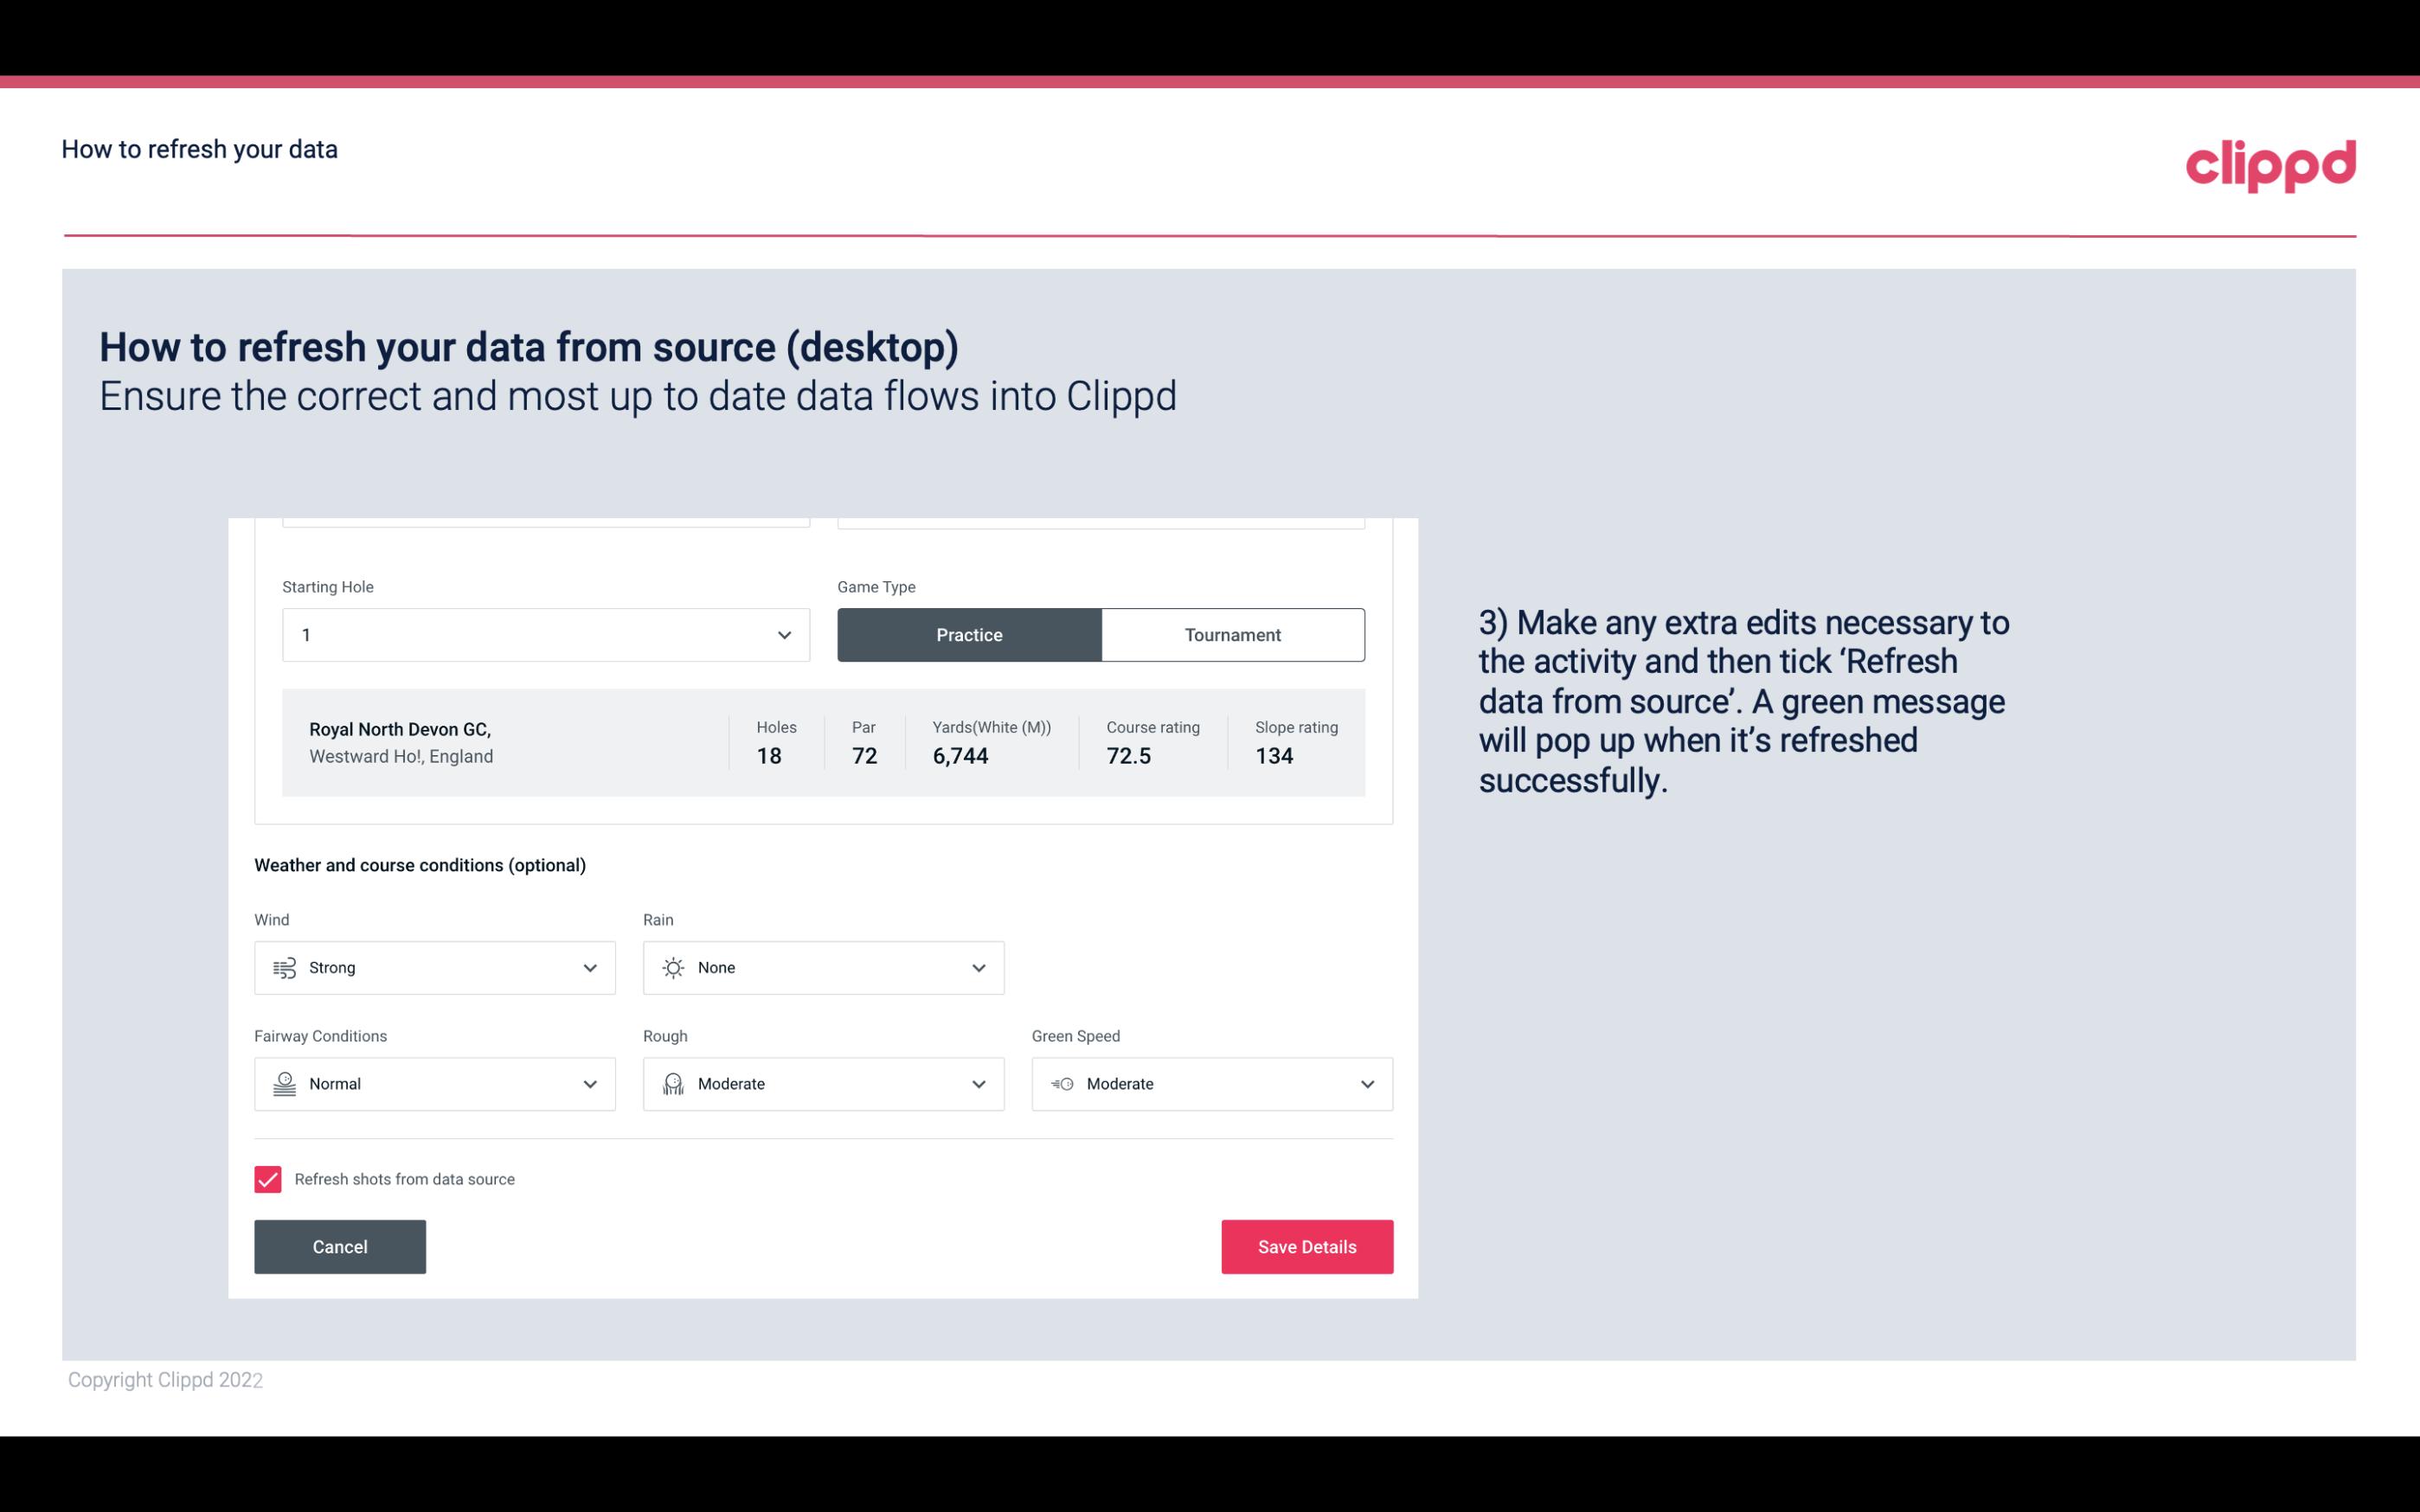
Task: Click the wind condition dropdown icon
Action: pos(589,967)
